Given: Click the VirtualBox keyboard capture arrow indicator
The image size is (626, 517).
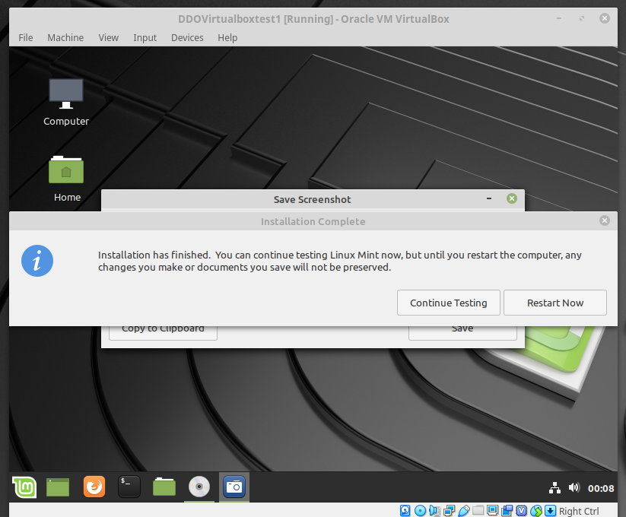Looking at the screenshot, I should [x=550, y=511].
